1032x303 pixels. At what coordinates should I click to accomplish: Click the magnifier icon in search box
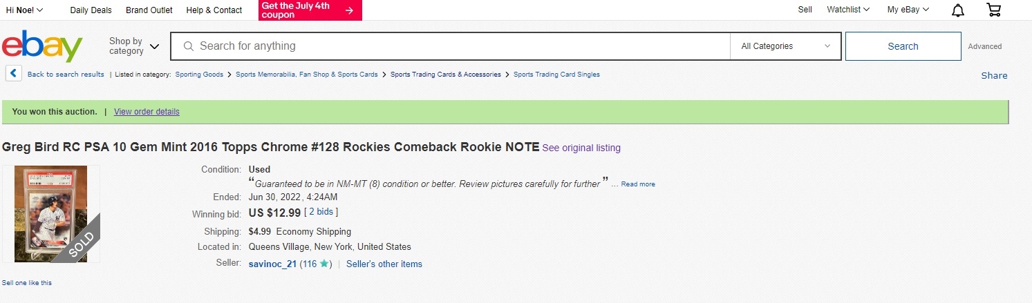pos(187,46)
